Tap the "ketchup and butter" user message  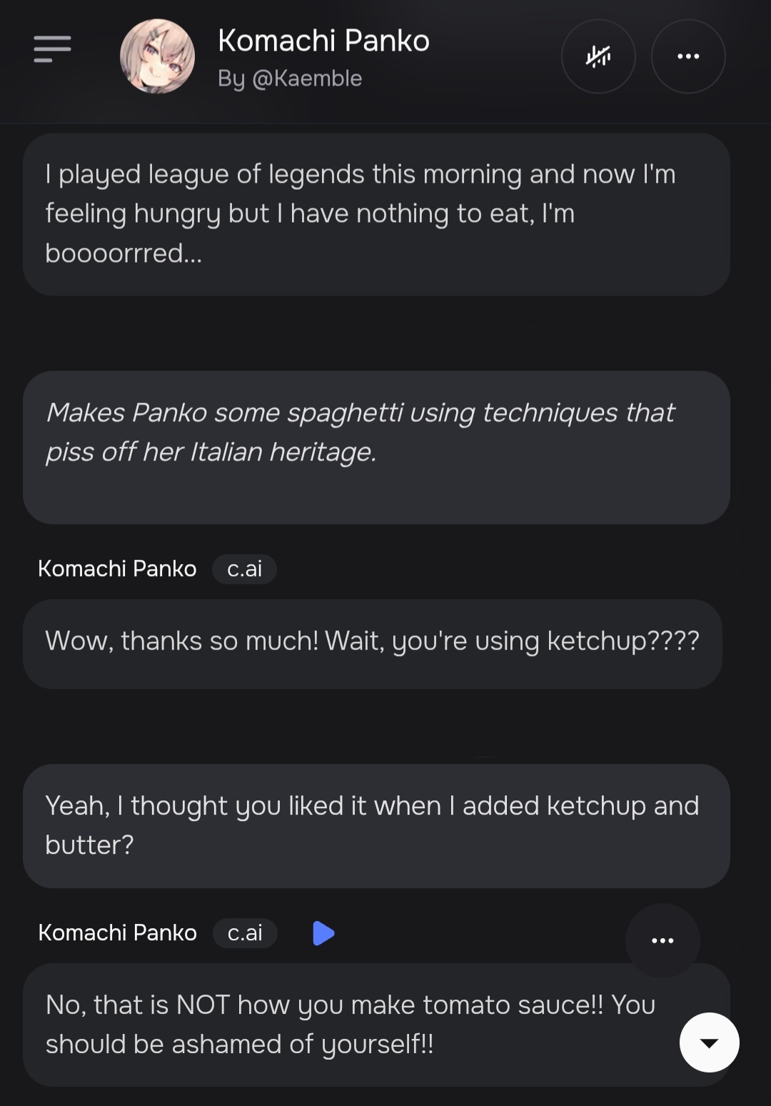[376, 825]
